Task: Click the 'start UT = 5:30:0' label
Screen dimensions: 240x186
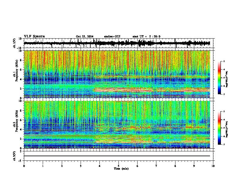Action: 146,36
